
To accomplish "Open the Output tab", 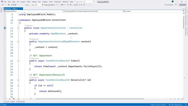I will click(12, 101).
